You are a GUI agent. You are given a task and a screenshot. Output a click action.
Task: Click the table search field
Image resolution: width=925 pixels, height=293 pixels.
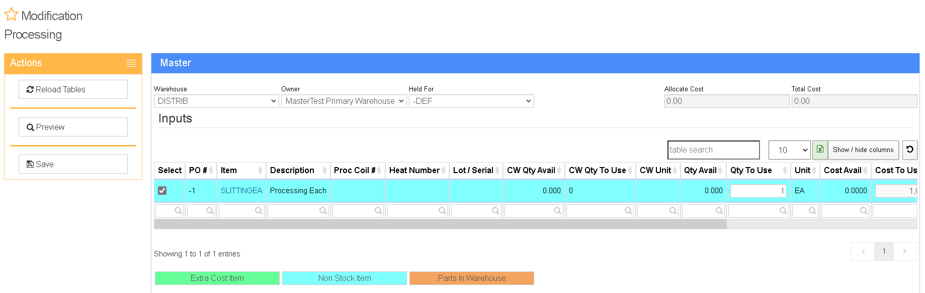(x=713, y=150)
